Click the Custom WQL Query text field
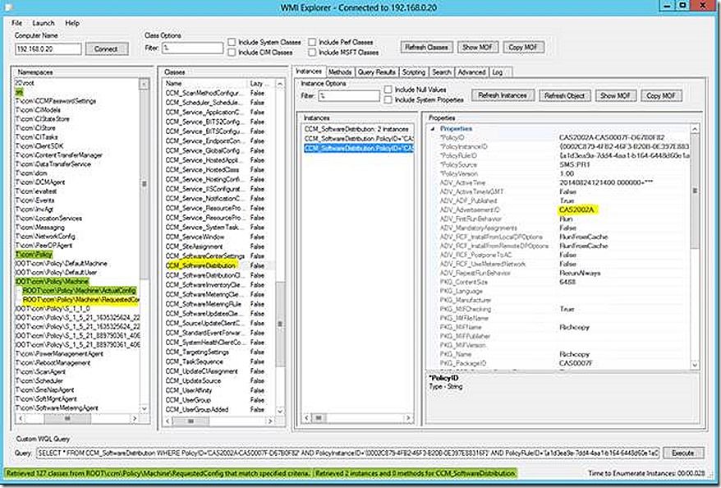The width and height of the screenshot is (721, 488). (x=348, y=453)
